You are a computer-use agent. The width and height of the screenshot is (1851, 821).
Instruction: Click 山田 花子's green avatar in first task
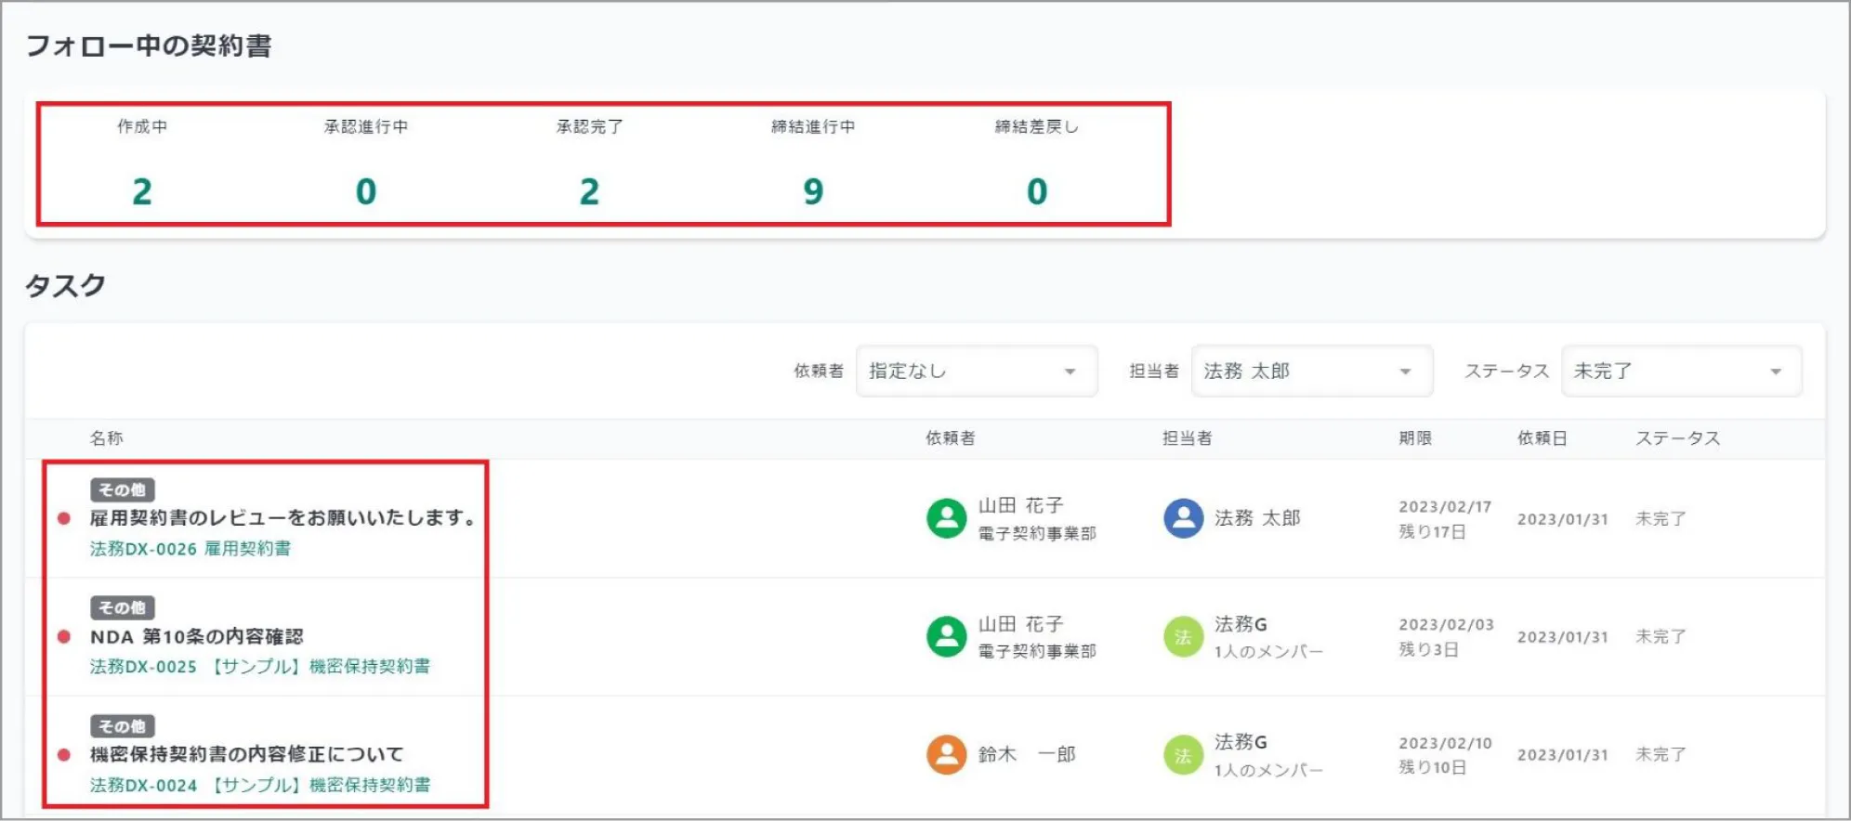coord(946,518)
